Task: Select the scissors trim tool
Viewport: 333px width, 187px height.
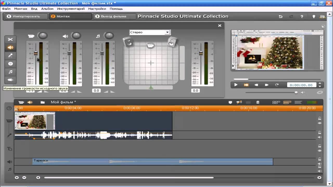Action: 10,39
